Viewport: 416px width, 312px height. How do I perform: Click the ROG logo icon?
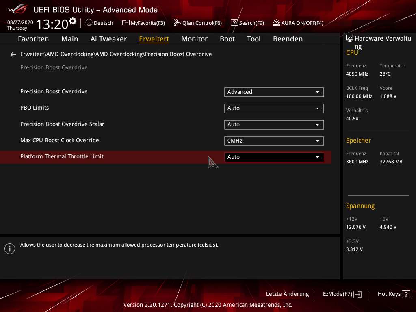17,9
